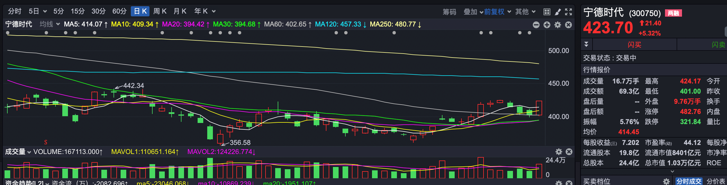Toggle the 前复权 price adjustment mode

[x=494, y=12]
